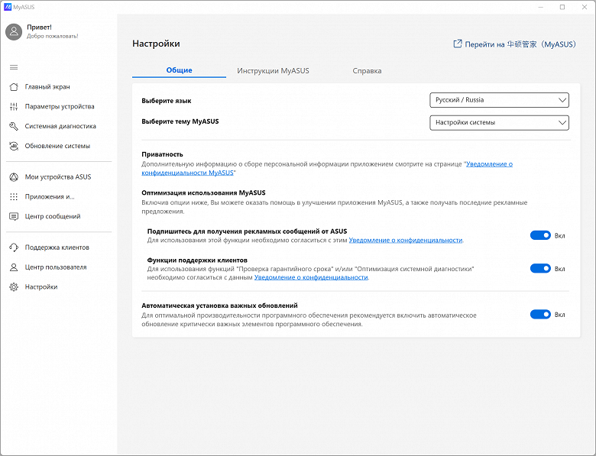
Task: Click Привет! greeting text
Action: pos(39,27)
